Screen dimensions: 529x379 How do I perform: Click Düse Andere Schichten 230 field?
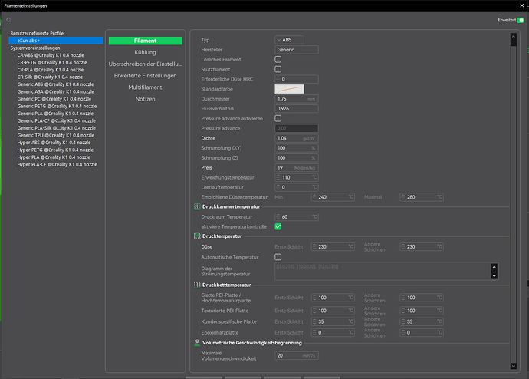click(422, 247)
